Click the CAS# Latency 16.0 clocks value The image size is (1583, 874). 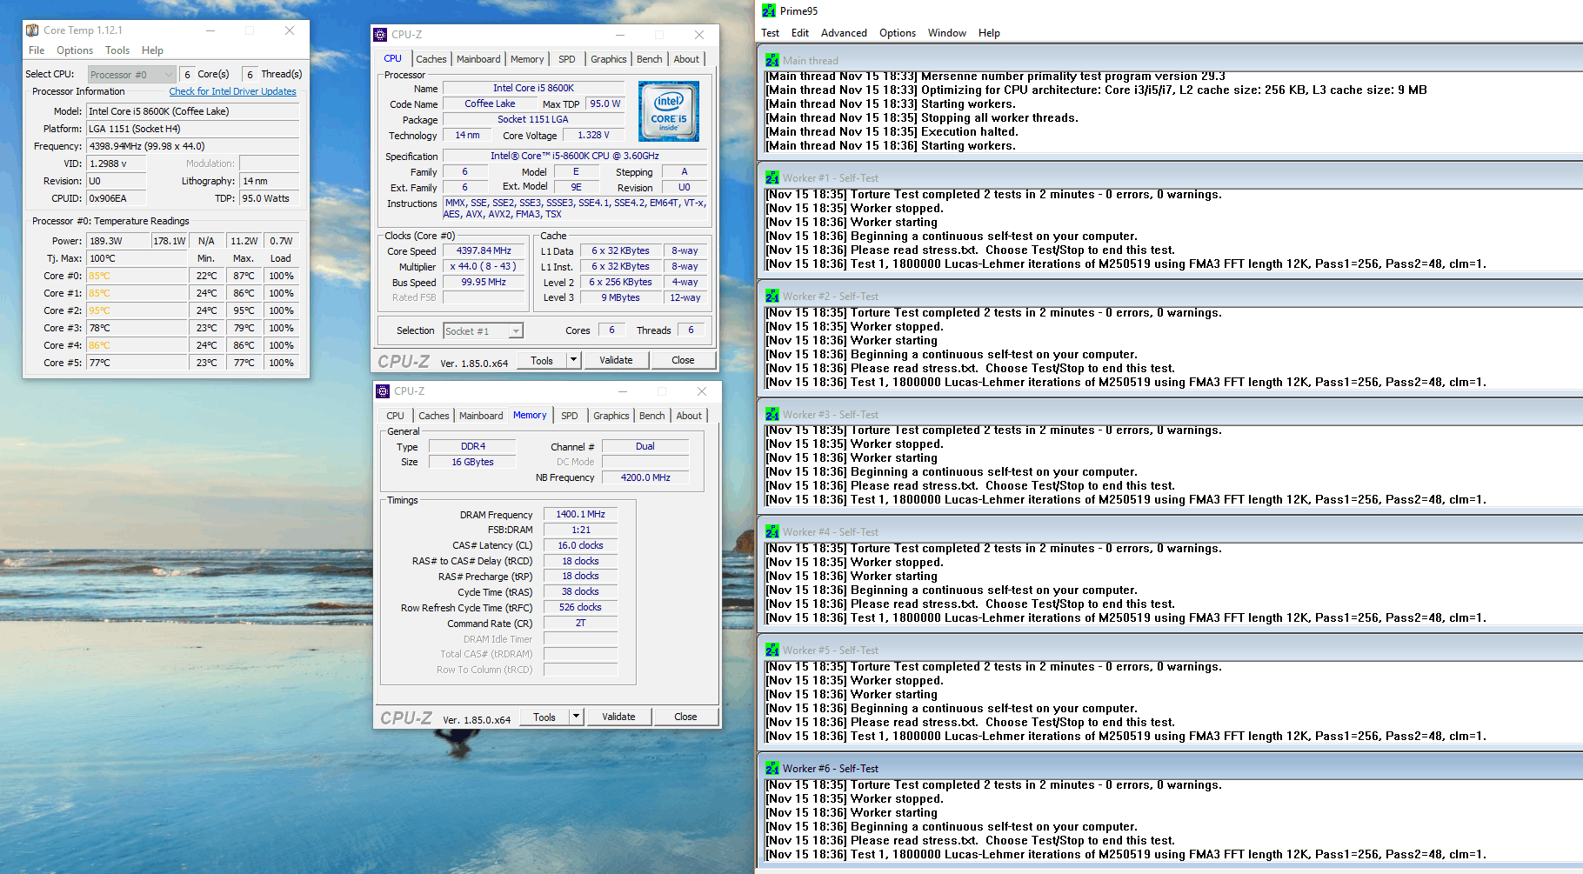pos(580,545)
